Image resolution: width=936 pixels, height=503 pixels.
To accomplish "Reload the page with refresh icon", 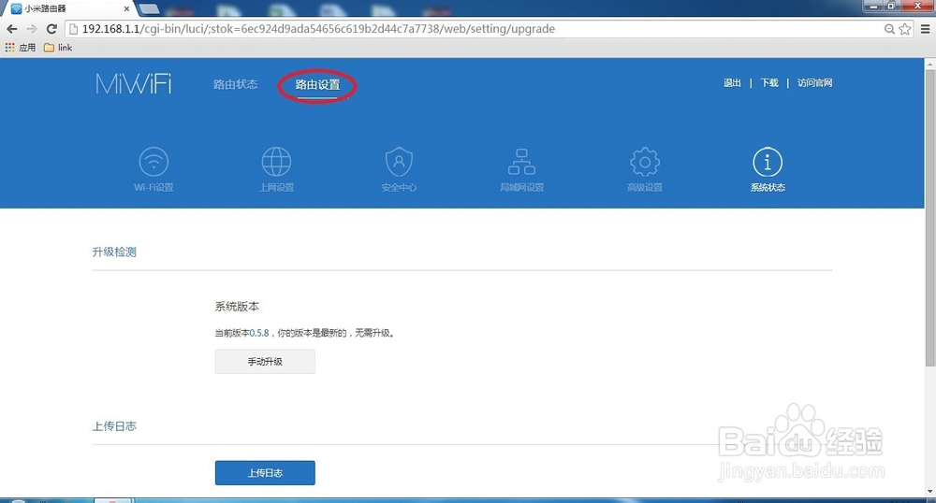I will [51, 29].
